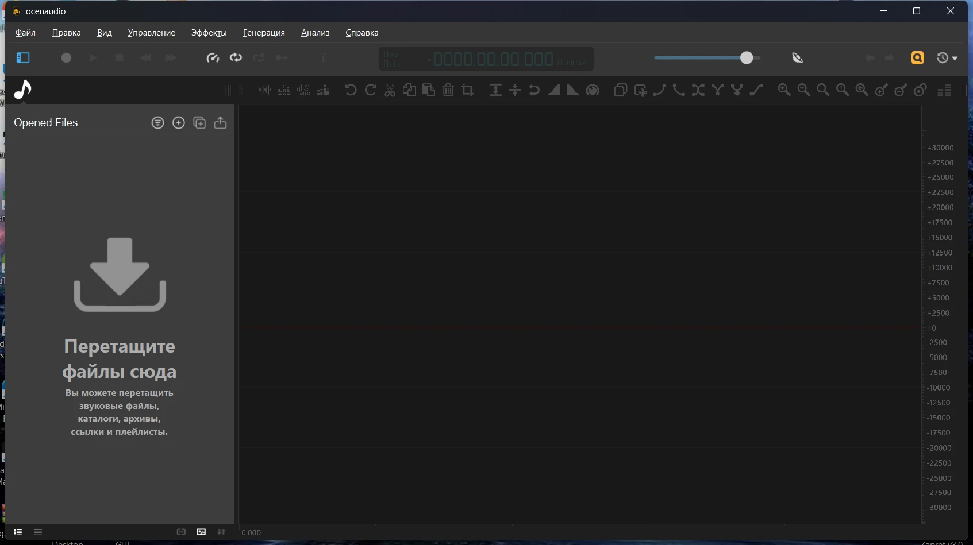
Task: Click the music note sidebar icon
Action: pyautogui.click(x=23, y=90)
